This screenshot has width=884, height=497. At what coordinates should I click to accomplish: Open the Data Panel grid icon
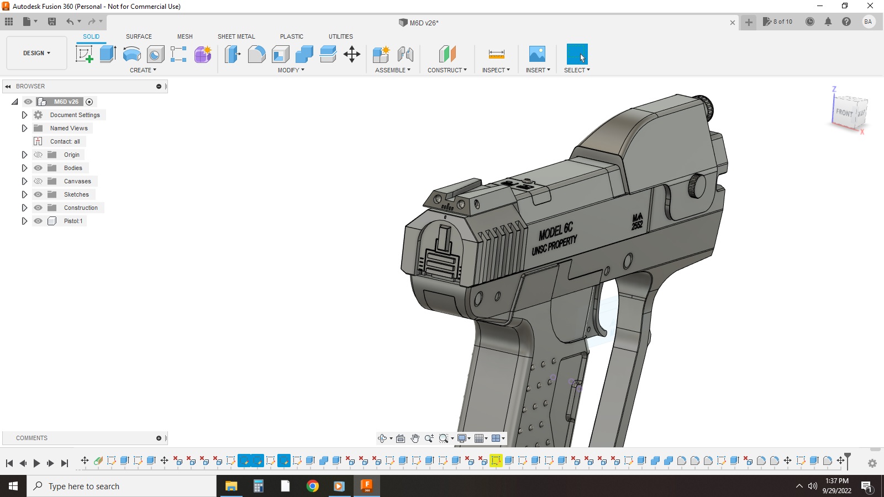pyautogui.click(x=9, y=22)
